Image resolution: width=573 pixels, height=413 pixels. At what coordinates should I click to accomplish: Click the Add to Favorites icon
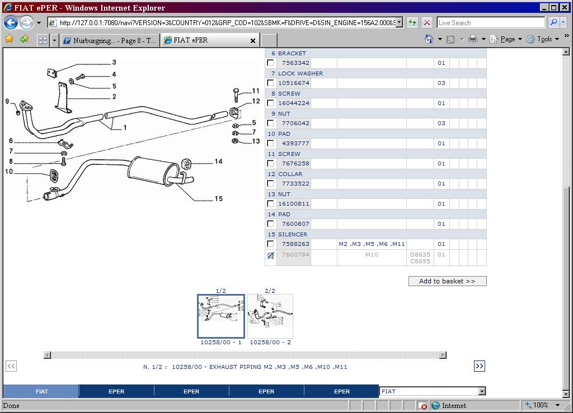(x=24, y=39)
